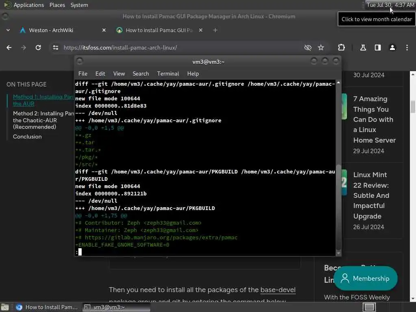
Task: Click the Membership person icon
Action: 344,278
